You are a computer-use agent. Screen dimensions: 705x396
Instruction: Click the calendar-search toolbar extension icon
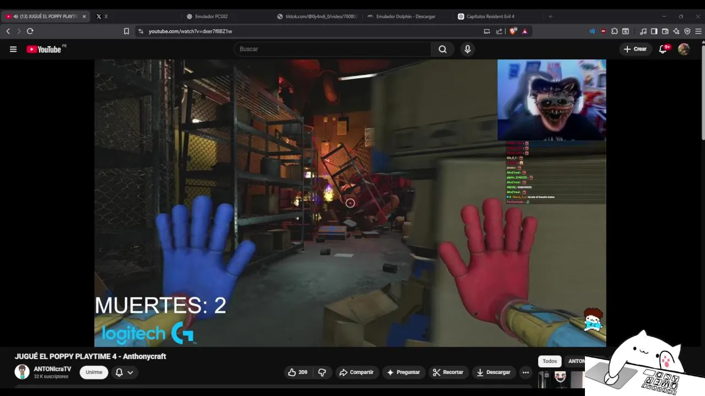626,31
